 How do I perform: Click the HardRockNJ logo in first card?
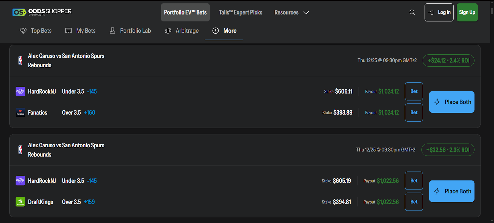pyautogui.click(x=20, y=91)
